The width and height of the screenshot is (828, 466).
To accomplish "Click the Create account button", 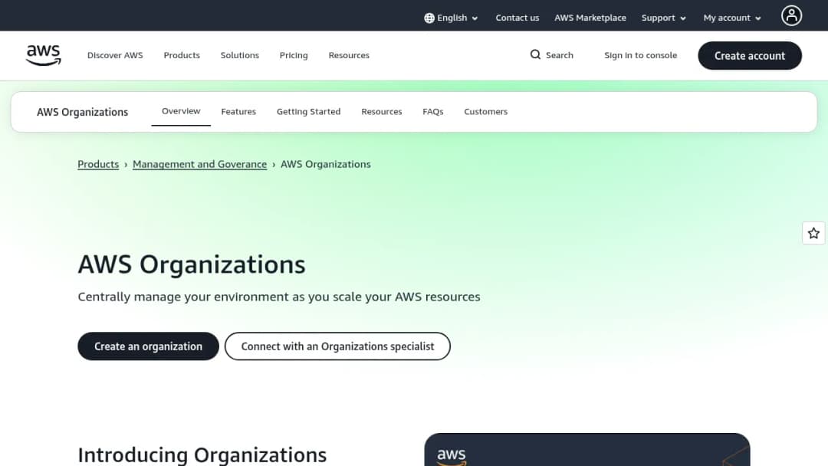I will pyautogui.click(x=749, y=55).
